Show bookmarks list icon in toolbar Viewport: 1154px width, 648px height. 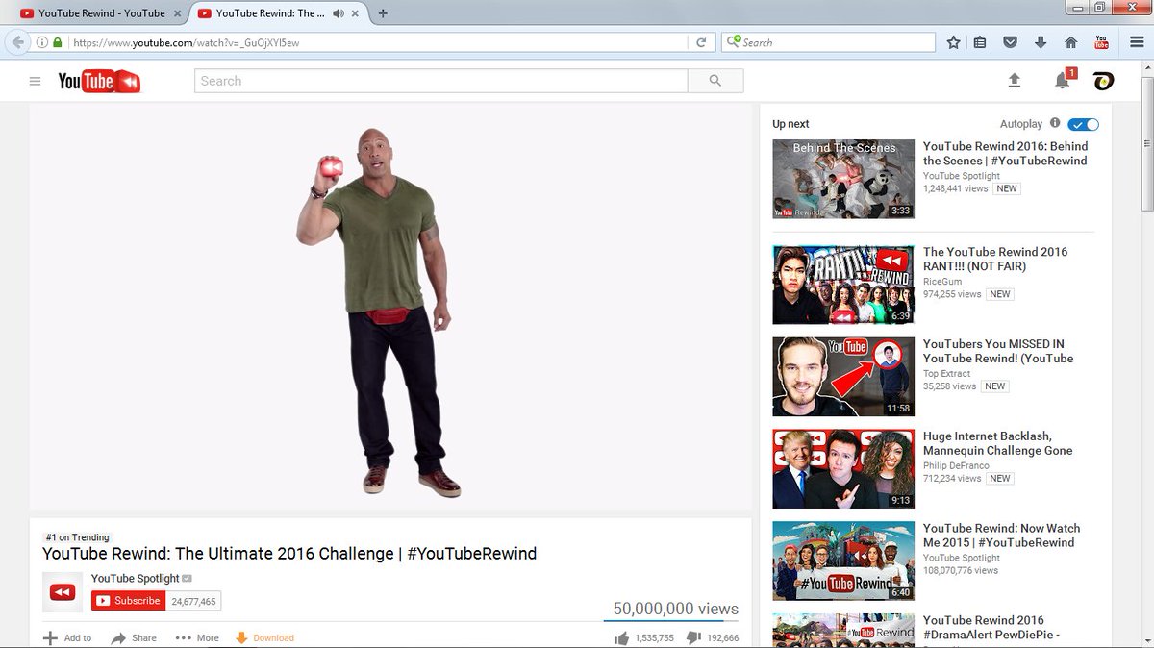coord(980,42)
